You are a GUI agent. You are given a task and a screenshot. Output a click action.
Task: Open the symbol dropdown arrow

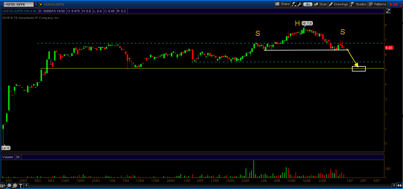(36, 4)
